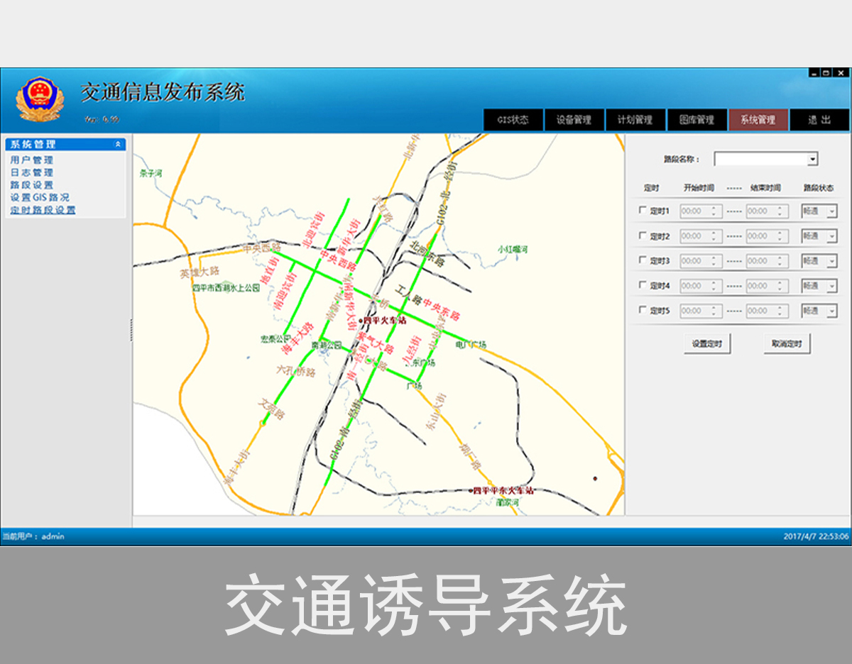Expand the 定时4 row status dropdown
This screenshot has height=664, width=852.
coord(831,286)
